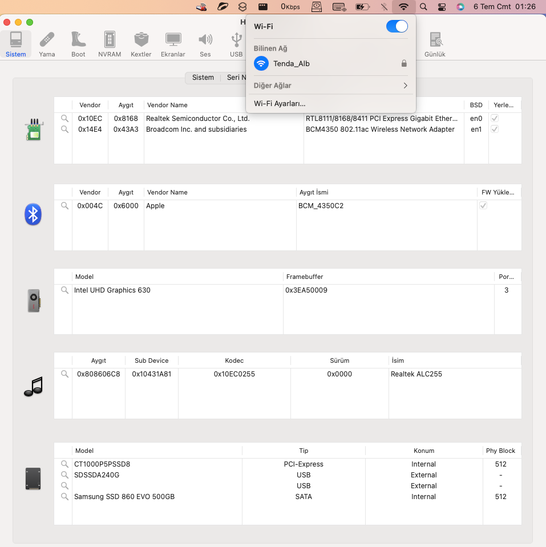Toggle the FW loaded checkbox for BCM_4350C2
546x547 pixels.
[x=483, y=206]
